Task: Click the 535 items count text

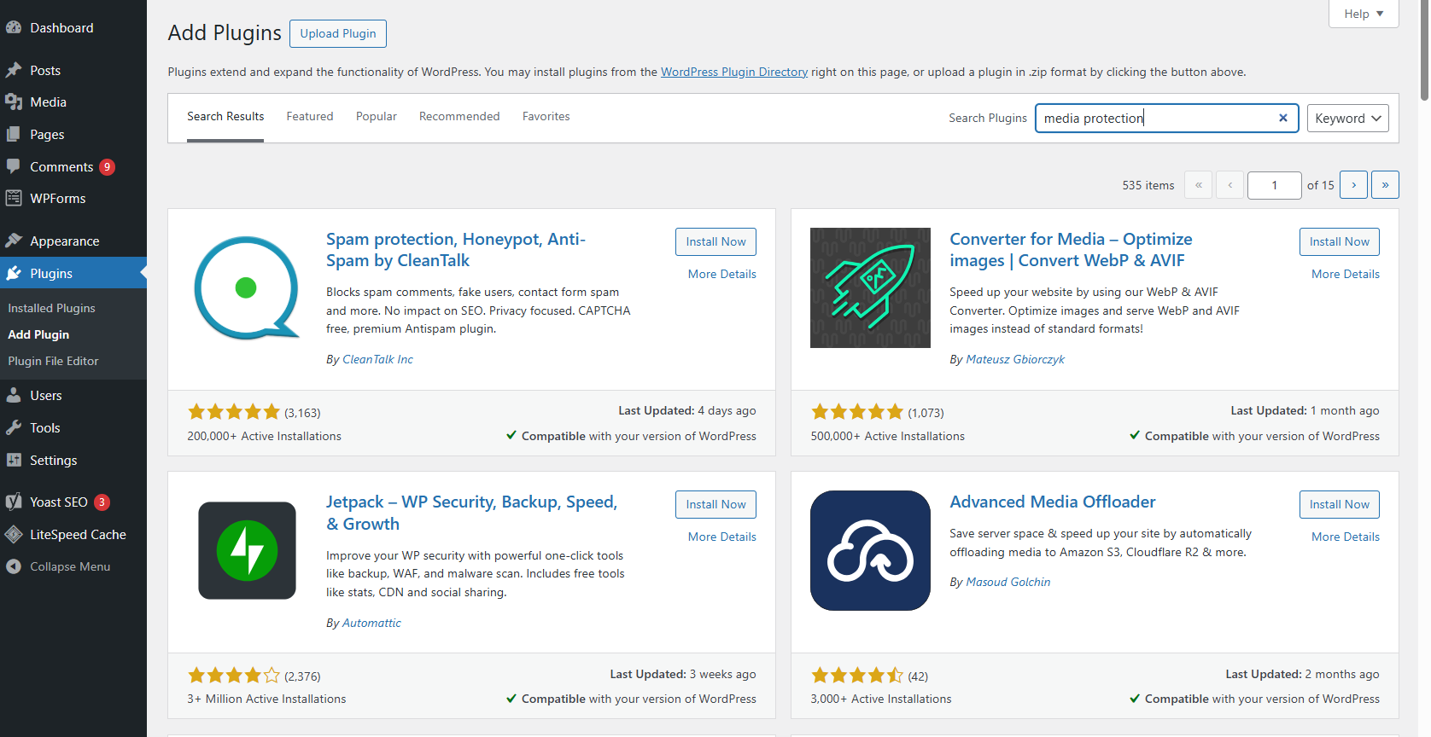Action: click(x=1148, y=185)
